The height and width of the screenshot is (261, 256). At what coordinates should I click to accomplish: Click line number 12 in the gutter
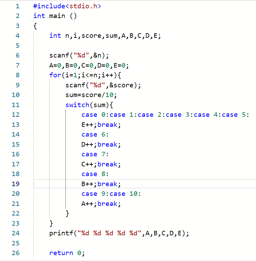16,115
